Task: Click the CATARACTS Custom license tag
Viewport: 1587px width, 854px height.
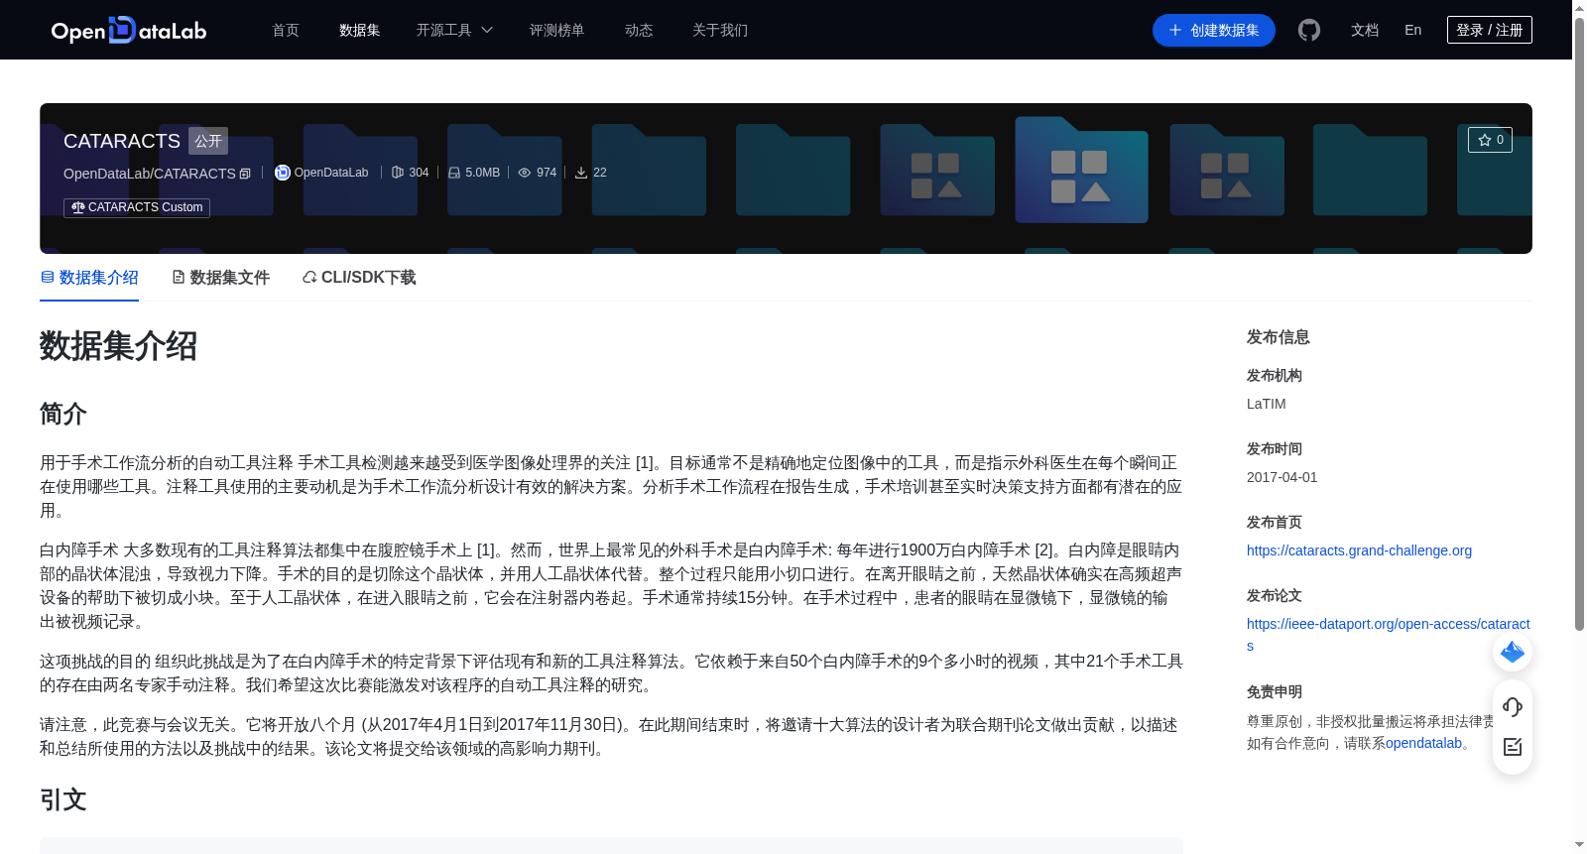Action: [137, 207]
